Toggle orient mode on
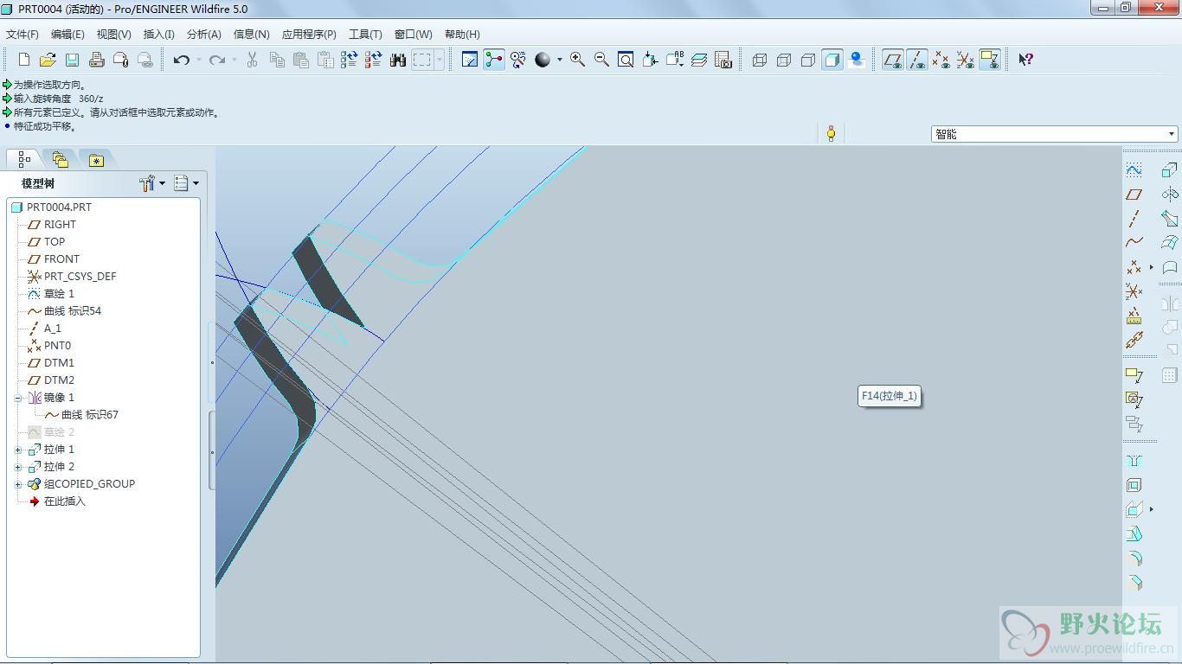 tap(518, 60)
